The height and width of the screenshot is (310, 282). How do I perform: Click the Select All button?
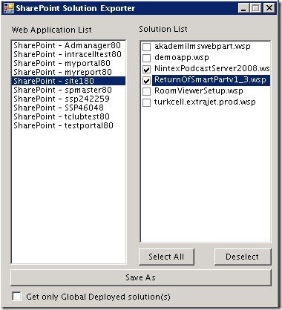click(166, 257)
